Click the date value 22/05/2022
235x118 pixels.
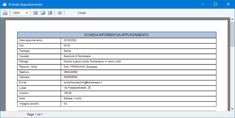point(70,40)
